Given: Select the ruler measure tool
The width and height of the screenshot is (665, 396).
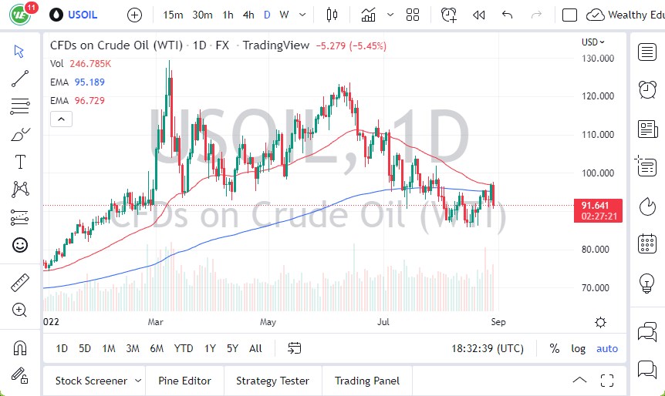Looking at the screenshot, I should (20, 283).
